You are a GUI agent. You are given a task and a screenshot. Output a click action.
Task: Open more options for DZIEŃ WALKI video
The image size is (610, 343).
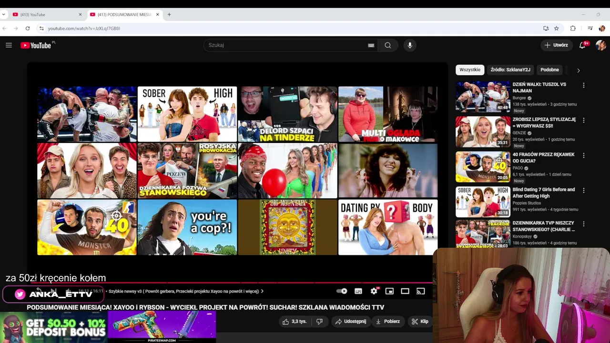click(x=583, y=85)
